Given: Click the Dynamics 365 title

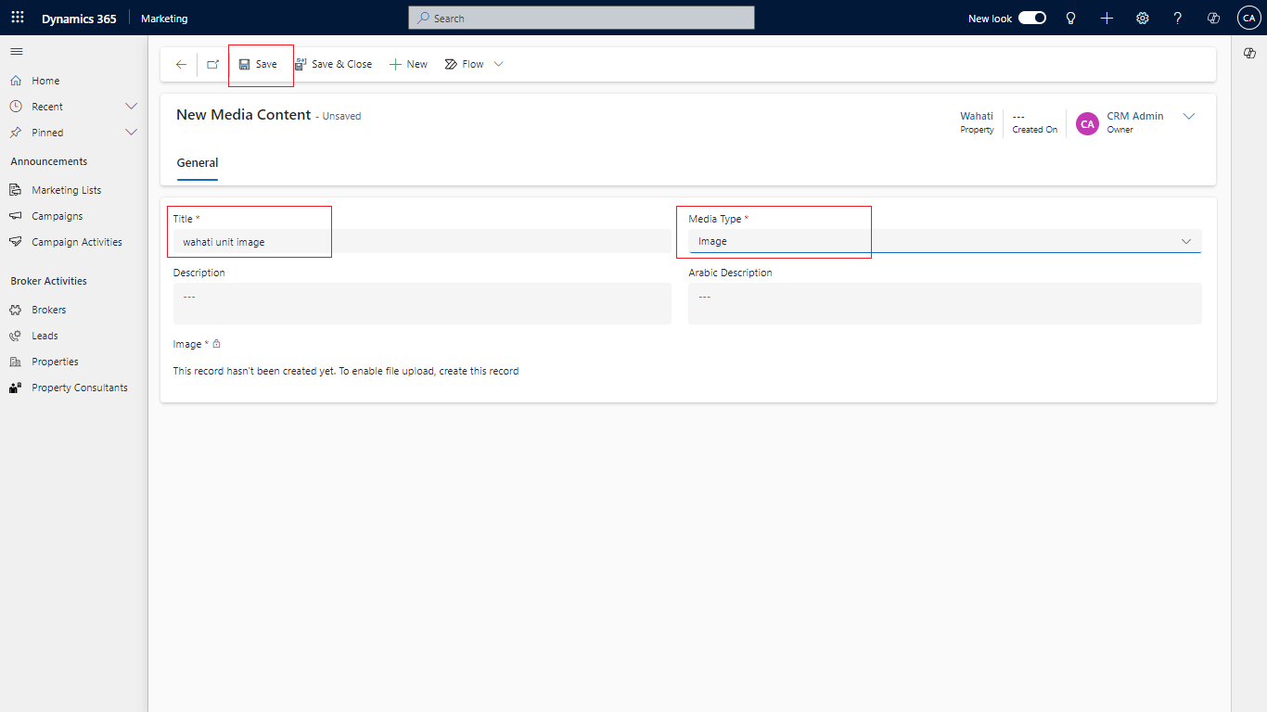Looking at the screenshot, I should point(79,18).
